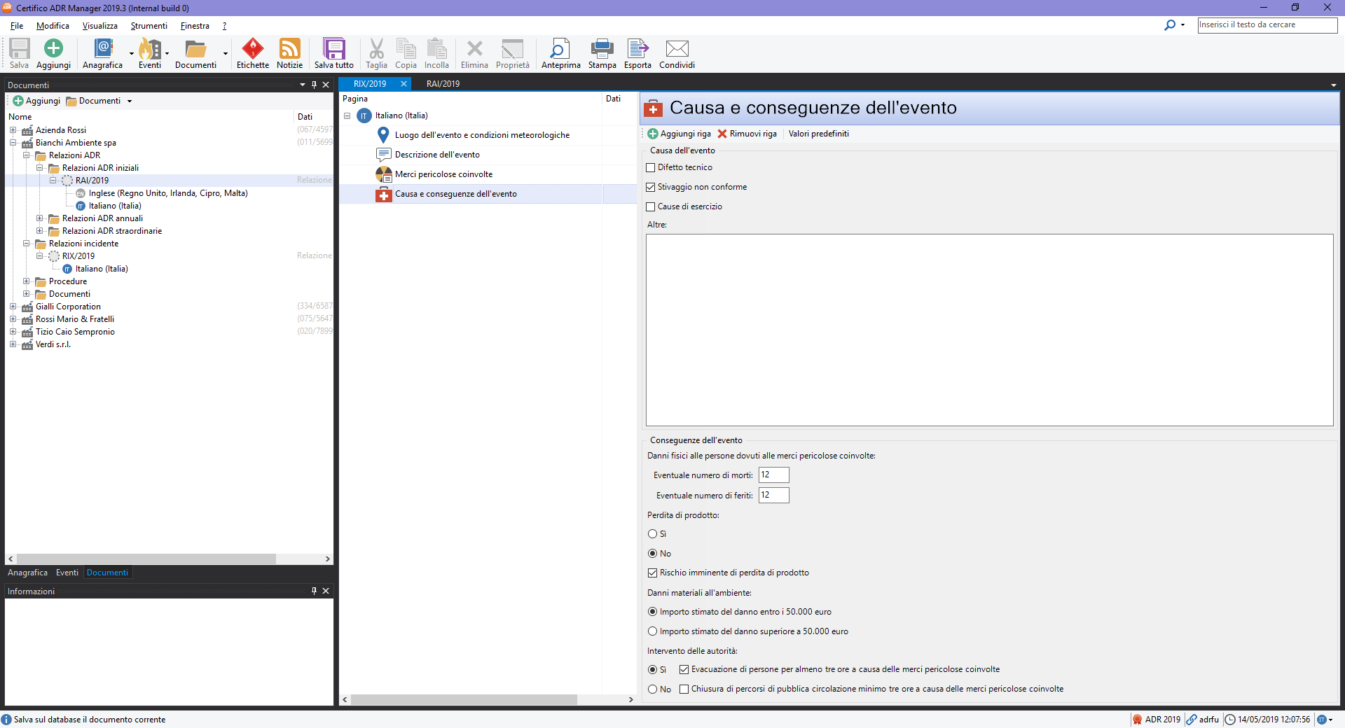Image resolution: width=1345 pixels, height=728 pixels.
Task: Collapse the Relazioni incidente folder
Action: click(x=27, y=244)
